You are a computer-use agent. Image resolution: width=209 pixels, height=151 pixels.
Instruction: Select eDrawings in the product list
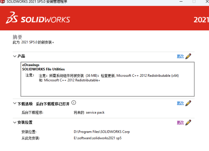pyautogui.click(x=31, y=65)
